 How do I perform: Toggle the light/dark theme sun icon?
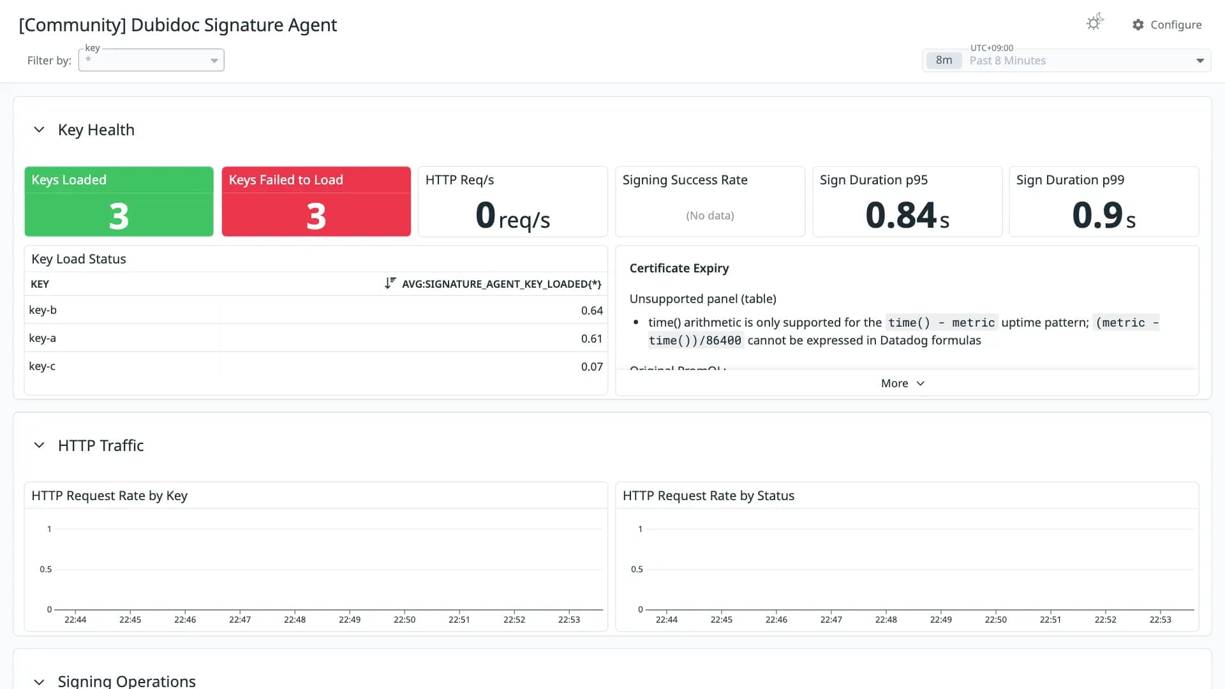coord(1094,23)
